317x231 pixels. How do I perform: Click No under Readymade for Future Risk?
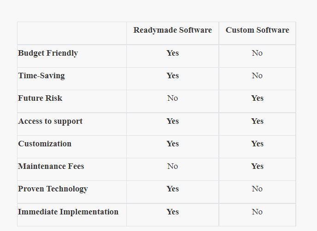[x=173, y=98]
